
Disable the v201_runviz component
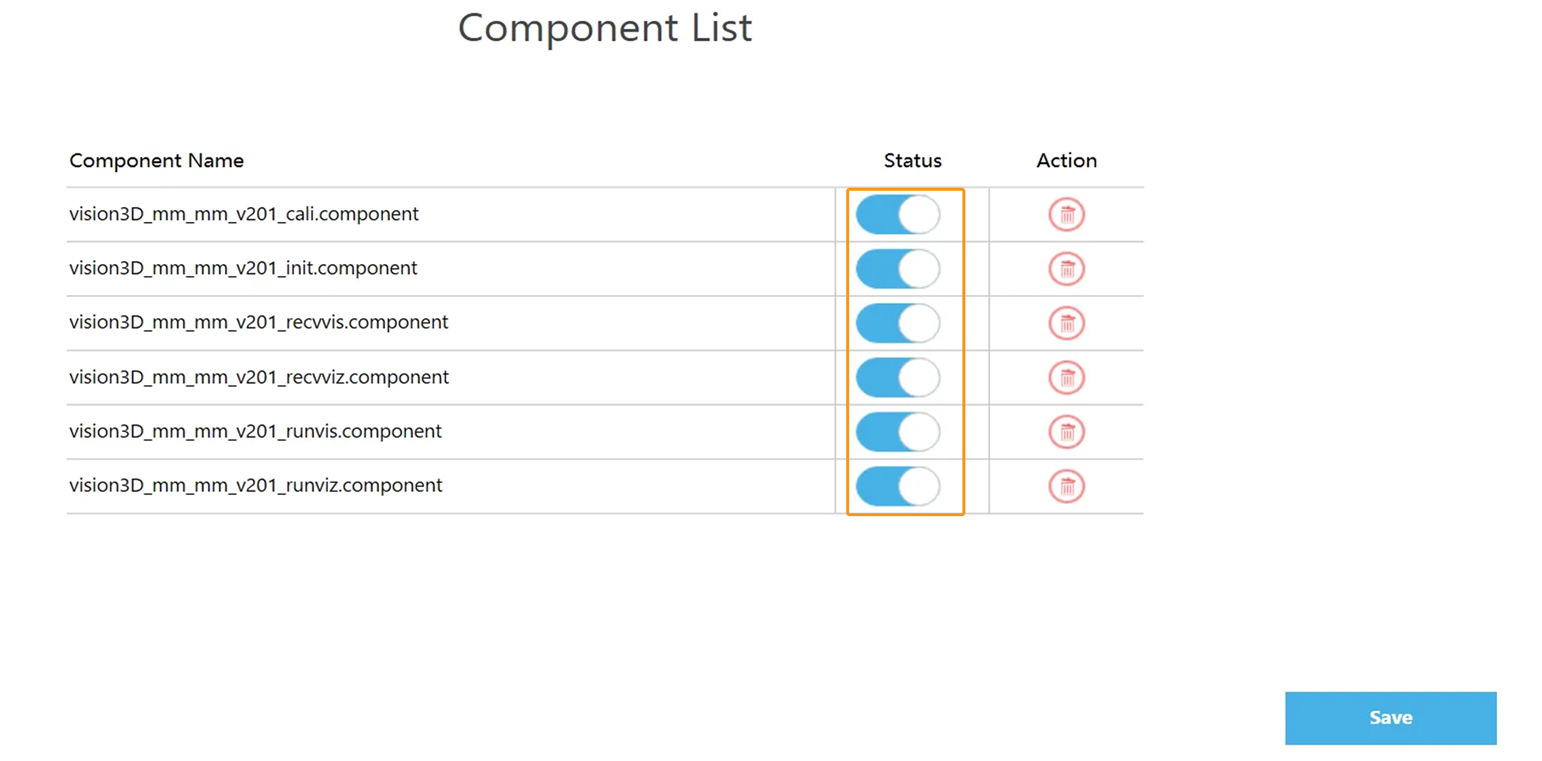tap(897, 486)
